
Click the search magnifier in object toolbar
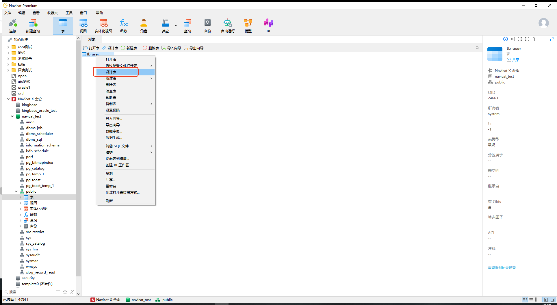pos(477,48)
